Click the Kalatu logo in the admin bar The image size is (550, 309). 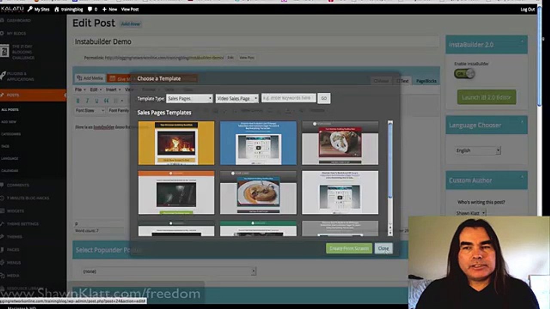(12, 9)
